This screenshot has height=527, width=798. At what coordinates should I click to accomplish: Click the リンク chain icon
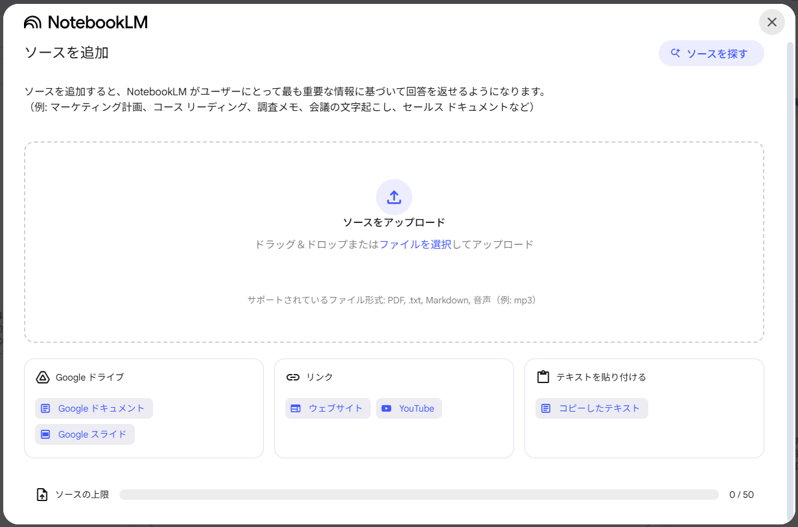point(293,377)
